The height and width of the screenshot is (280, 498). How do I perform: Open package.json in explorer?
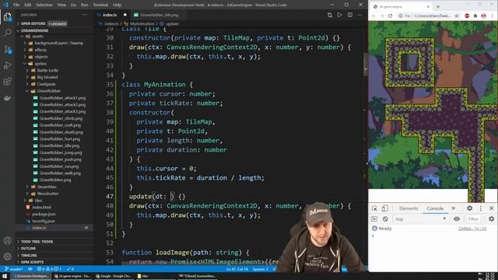point(44,215)
